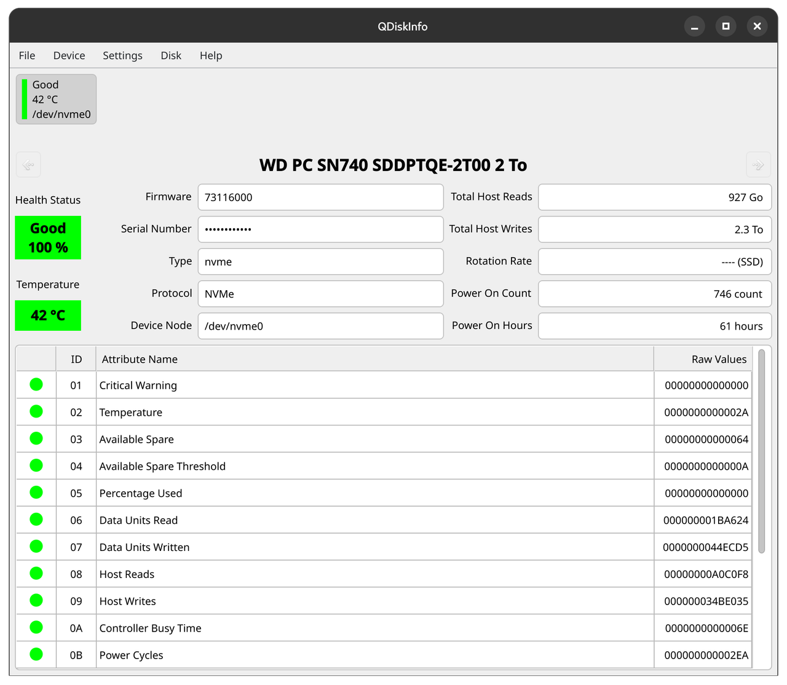Click raw value 000000001BA624

click(706, 521)
